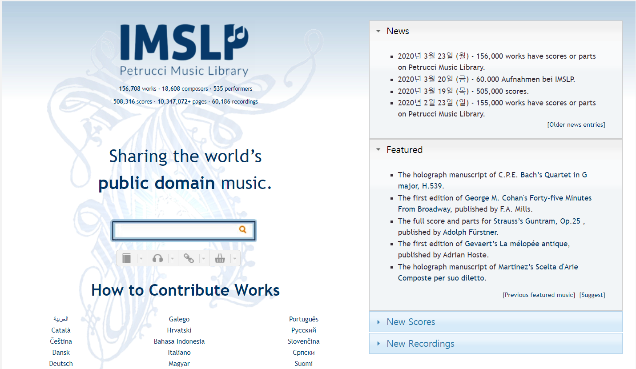
Task: Click the orange search magnifier icon
Action: pyautogui.click(x=243, y=229)
